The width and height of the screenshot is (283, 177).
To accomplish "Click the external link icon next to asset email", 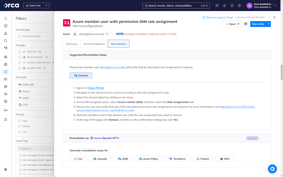I will click(107, 34).
